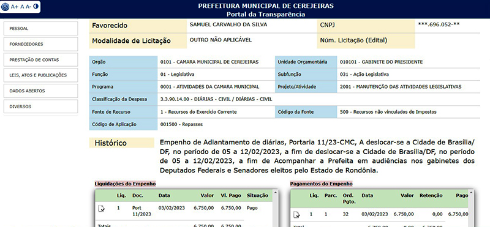The height and width of the screenshot is (227, 490).
Task: Open the DIVERSOS menu
Action: (40, 106)
